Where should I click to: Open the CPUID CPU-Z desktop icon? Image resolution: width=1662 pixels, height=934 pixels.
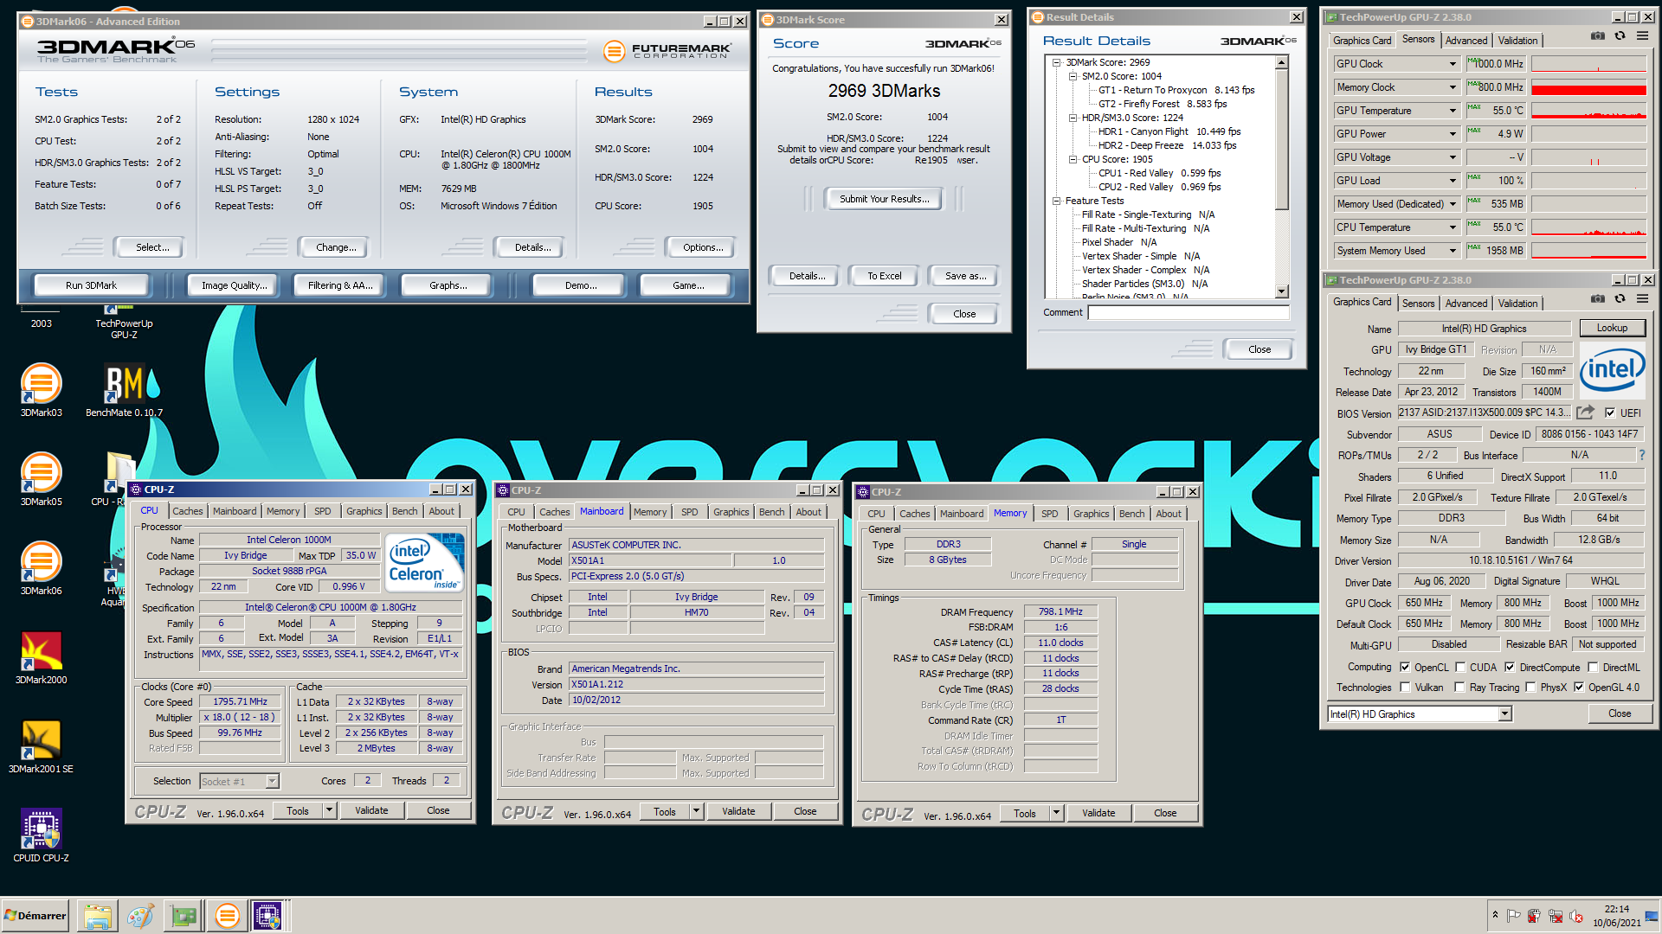coord(41,835)
